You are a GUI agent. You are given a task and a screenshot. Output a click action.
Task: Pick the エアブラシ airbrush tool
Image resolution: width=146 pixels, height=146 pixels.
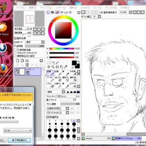[73, 85]
